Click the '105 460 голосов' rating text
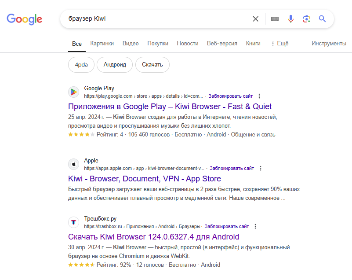Screen dimensions: 352x280 coord(149,134)
